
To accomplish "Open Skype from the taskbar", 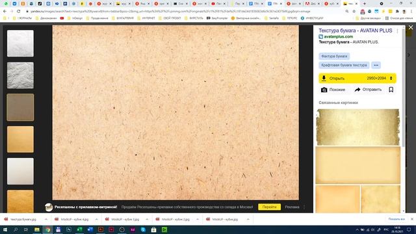I will [143, 229].
